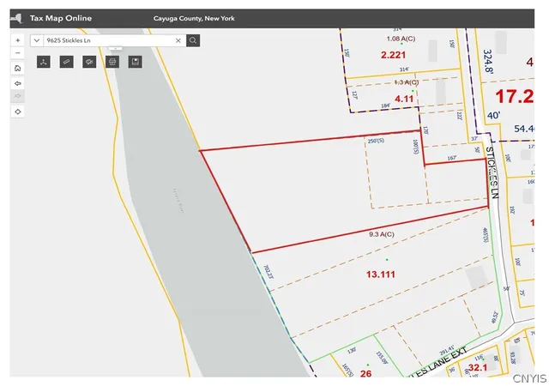Zoom out with the minus button
Image resolution: width=549 pixels, height=386 pixels.
coord(18,53)
